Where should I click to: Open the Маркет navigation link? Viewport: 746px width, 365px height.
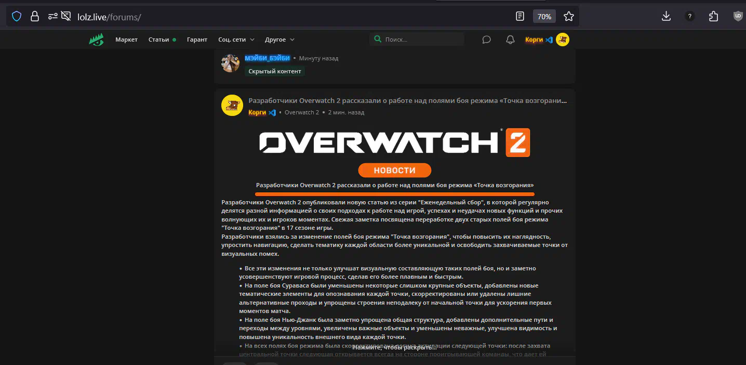126,40
